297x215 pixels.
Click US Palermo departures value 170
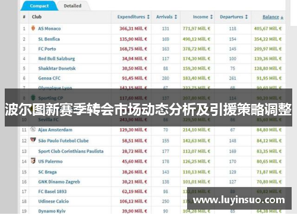[233, 162]
